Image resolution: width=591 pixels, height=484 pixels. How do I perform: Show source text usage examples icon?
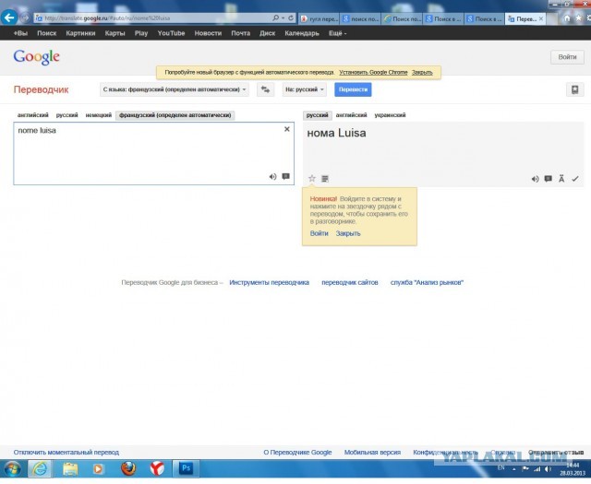(x=285, y=176)
